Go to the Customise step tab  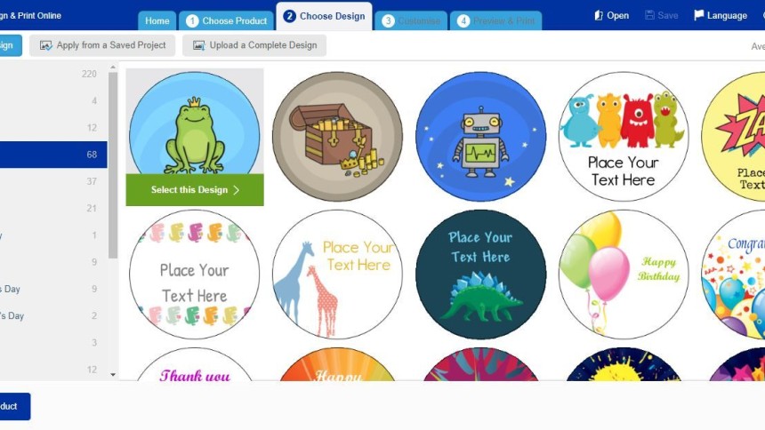click(411, 20)
